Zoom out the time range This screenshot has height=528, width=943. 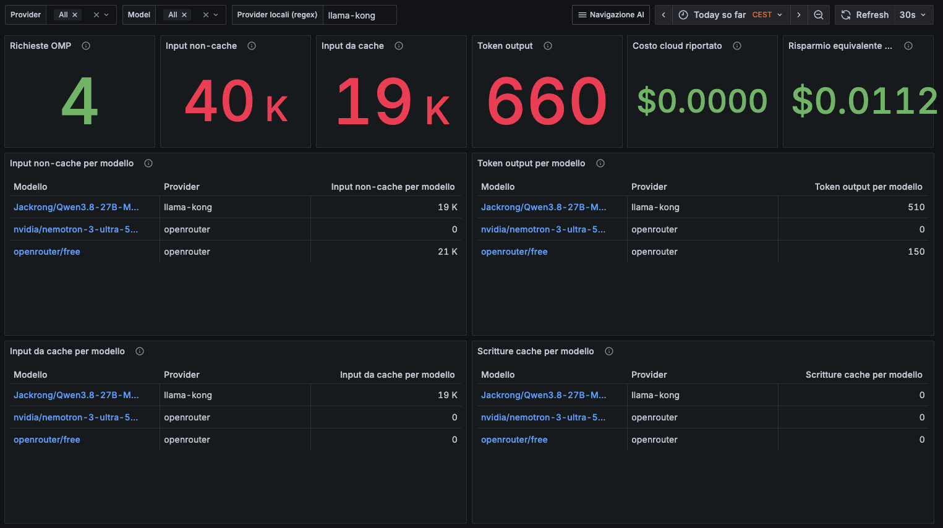(819, 15)
